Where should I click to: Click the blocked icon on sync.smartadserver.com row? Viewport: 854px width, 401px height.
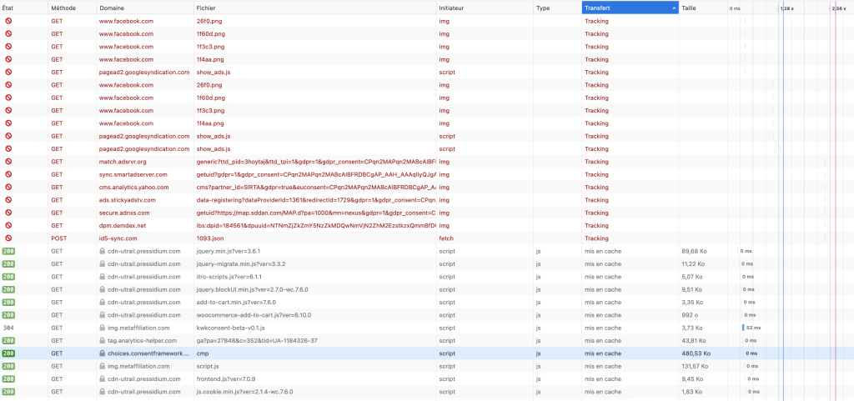(x=8, y=174)
